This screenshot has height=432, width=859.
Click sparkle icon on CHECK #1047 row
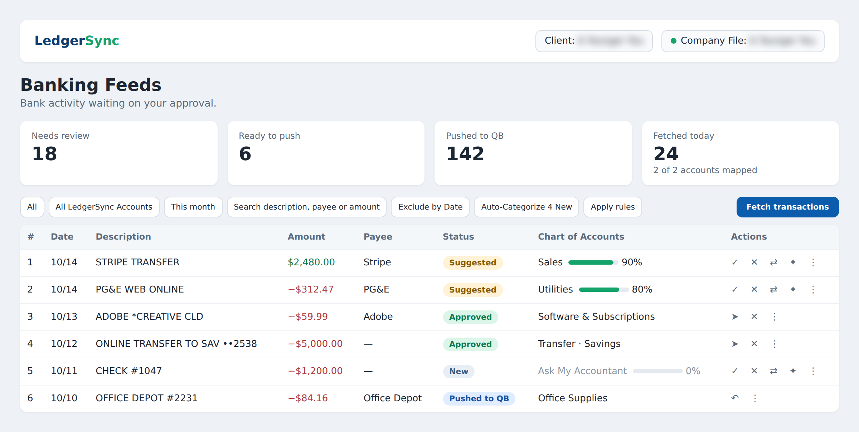(793, 371)
